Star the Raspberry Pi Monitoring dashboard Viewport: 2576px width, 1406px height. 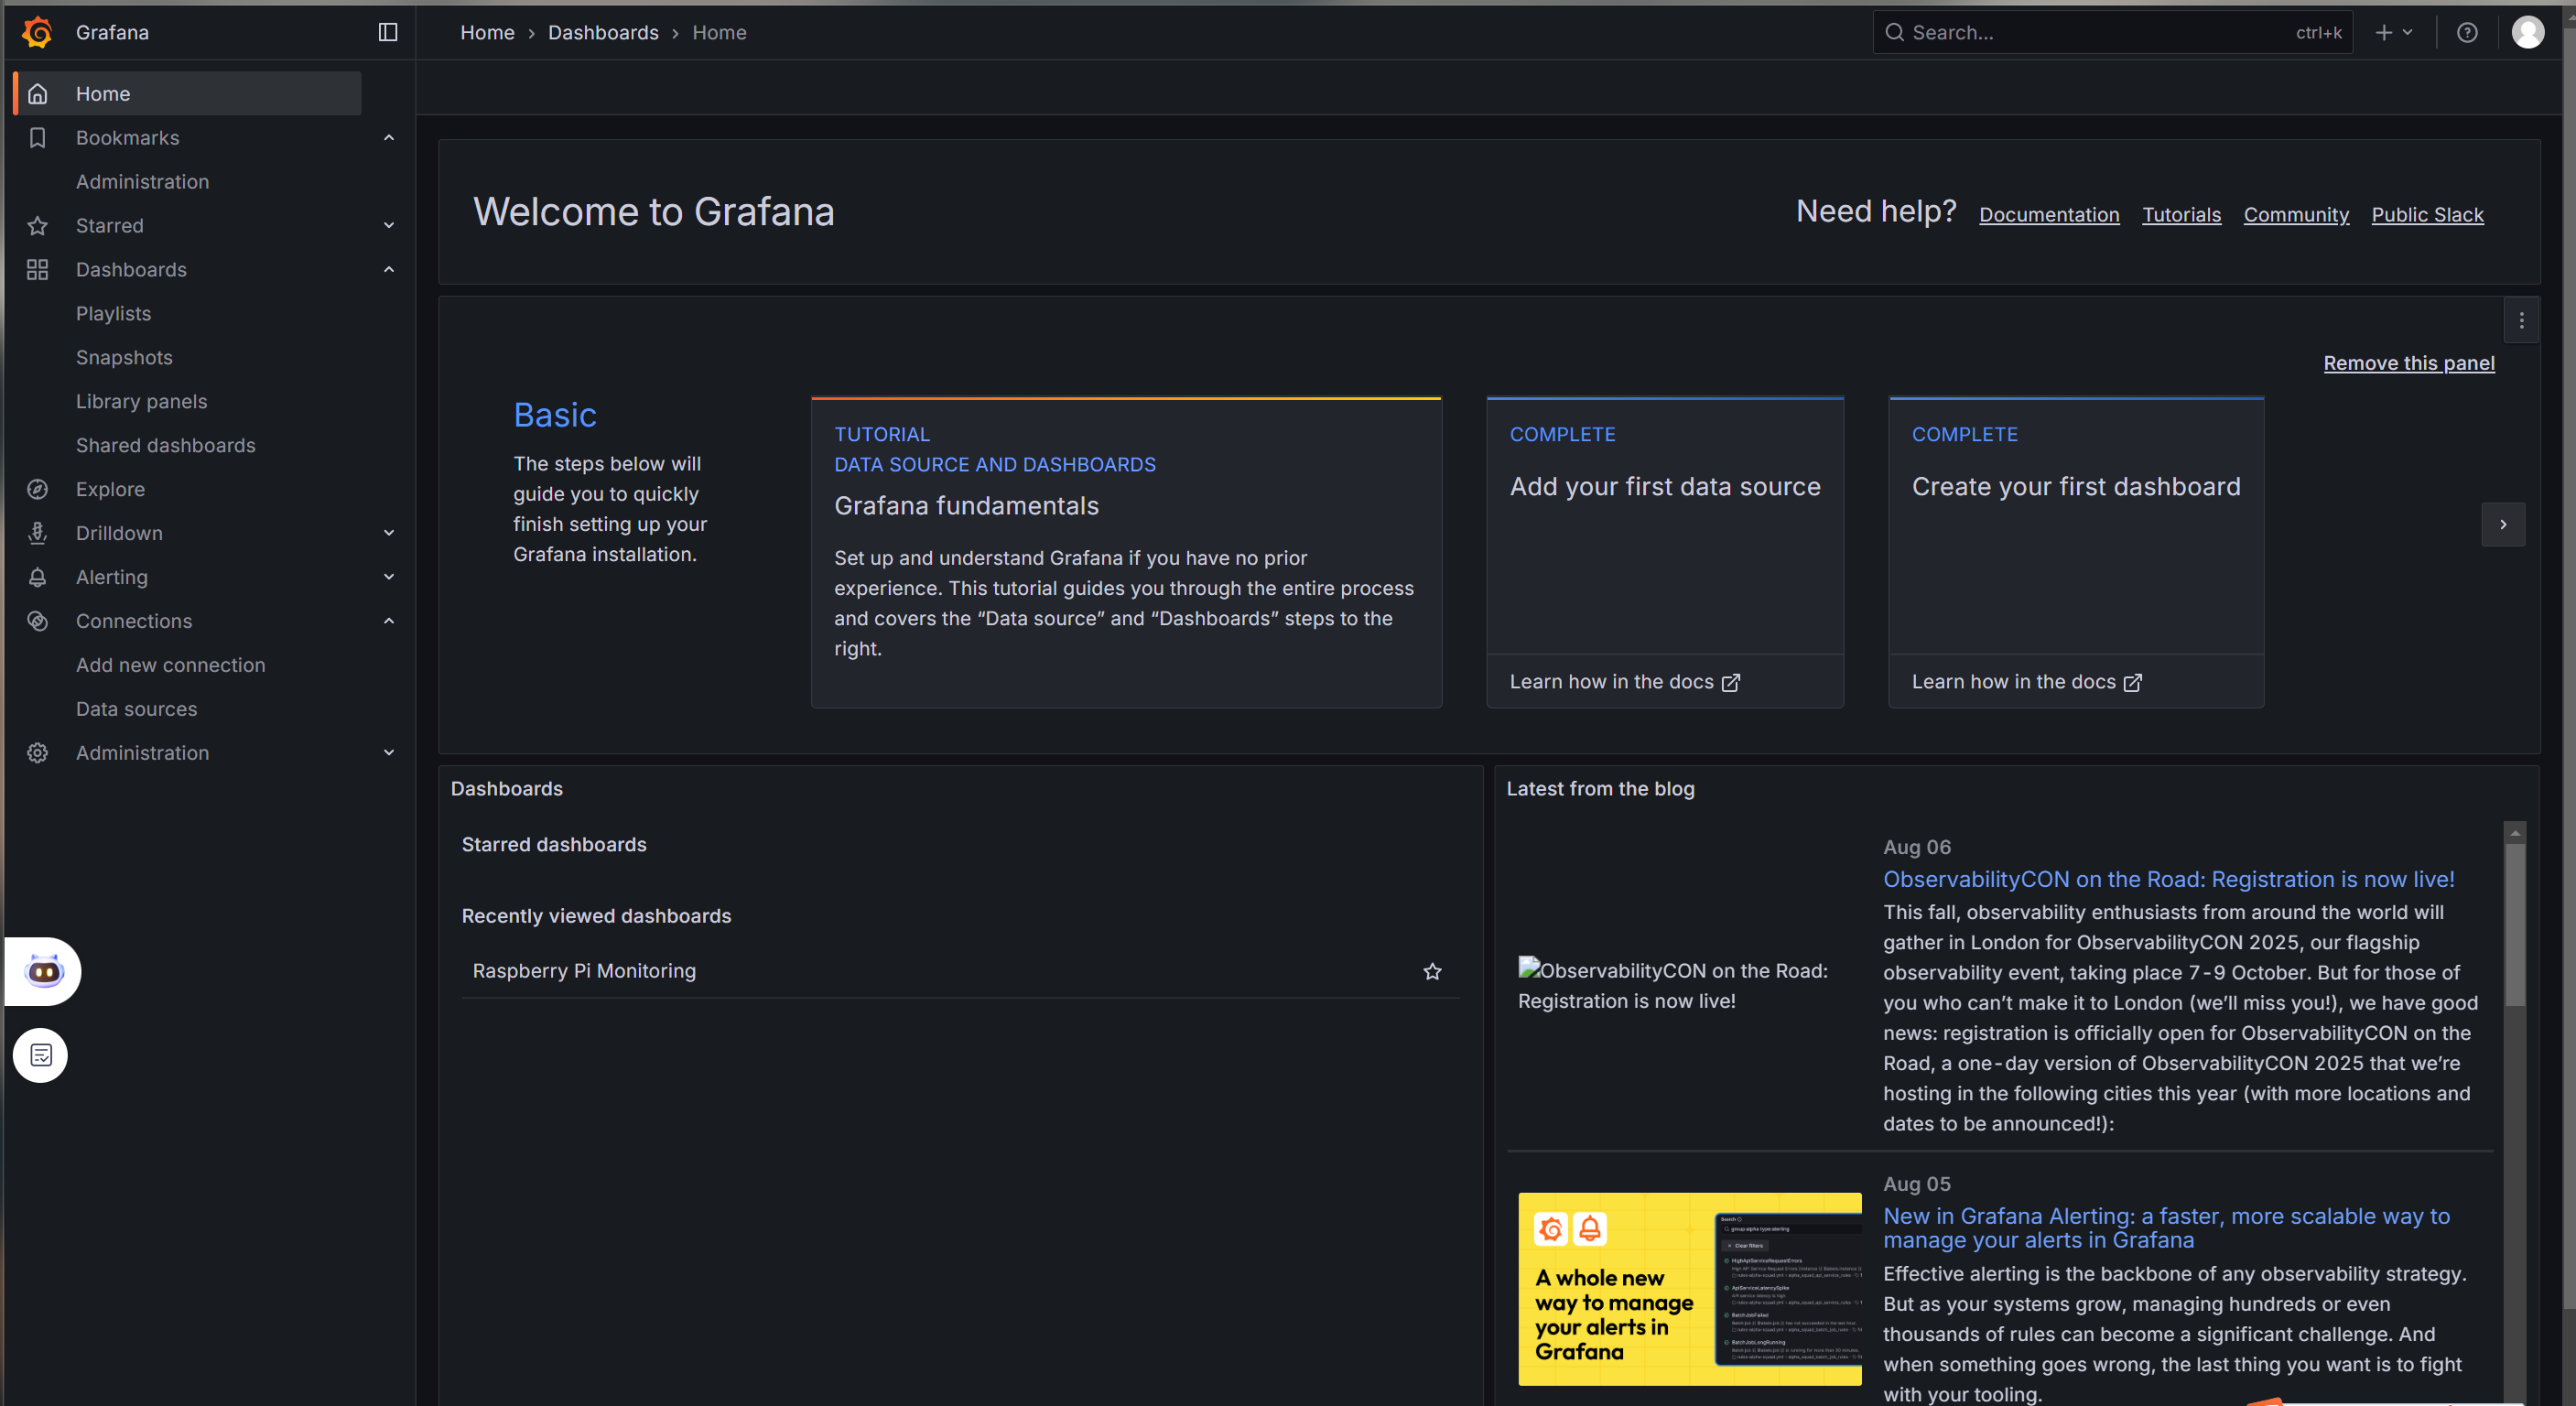point(1432,971)
